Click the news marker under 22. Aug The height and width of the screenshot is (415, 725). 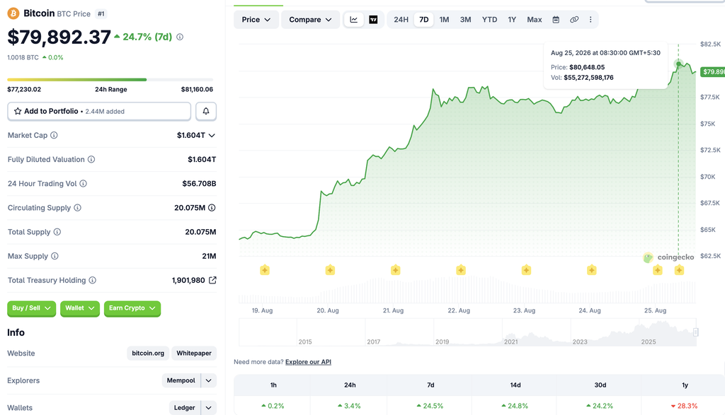[x=460, y=270]
